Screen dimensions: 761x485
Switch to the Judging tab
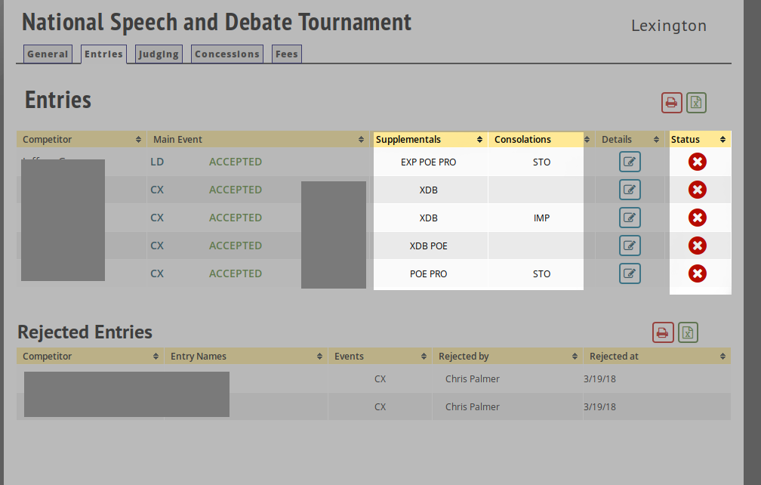pos(159,54)
